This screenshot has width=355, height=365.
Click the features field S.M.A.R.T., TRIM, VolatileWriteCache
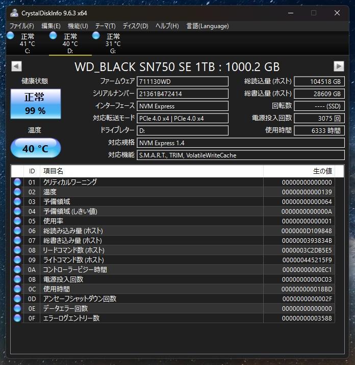click(241, 155)
